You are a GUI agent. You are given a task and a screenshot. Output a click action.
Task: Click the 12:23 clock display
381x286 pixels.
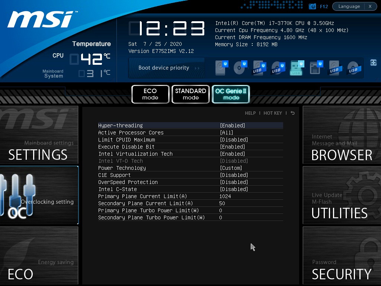(x=167, y=28)
